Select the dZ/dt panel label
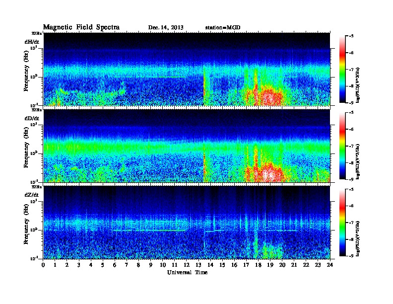 click(32, 195)
